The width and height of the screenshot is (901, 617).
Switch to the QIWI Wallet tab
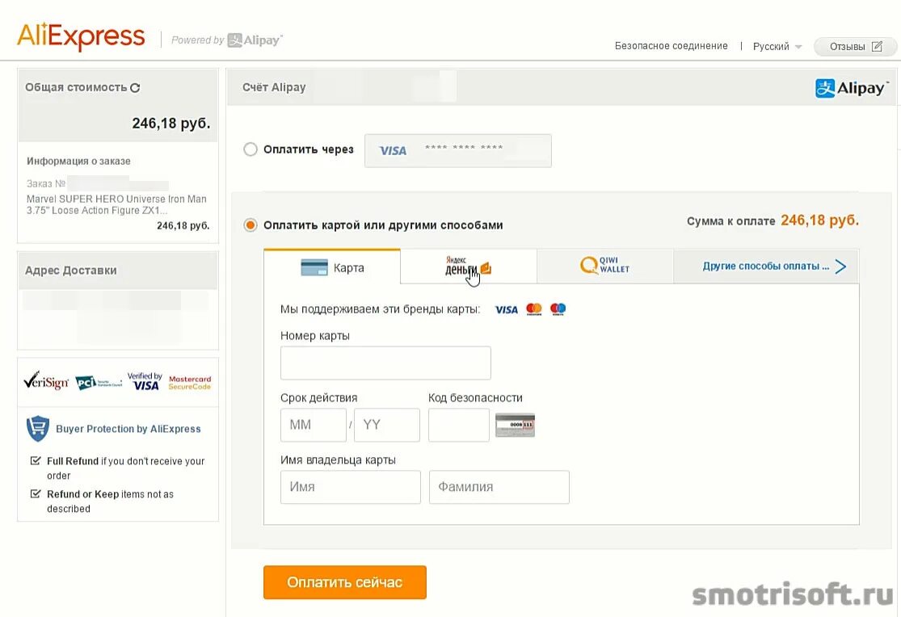click(605, 267)
